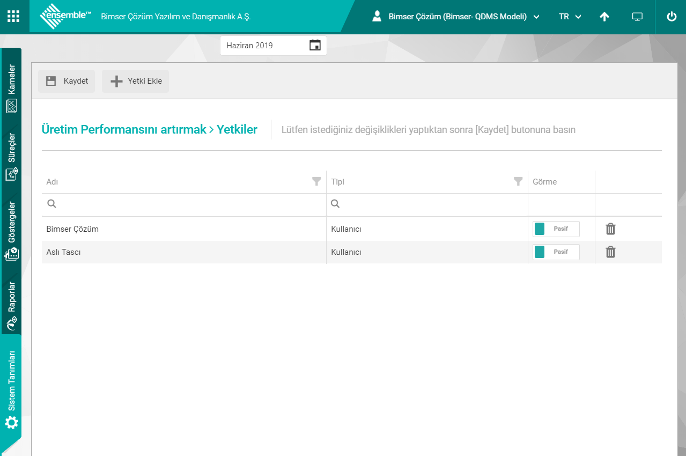Image resolution: width=686 pixels, height=456 pixels.
Task: Open the TR language dropdown
Action: (570, 17)
